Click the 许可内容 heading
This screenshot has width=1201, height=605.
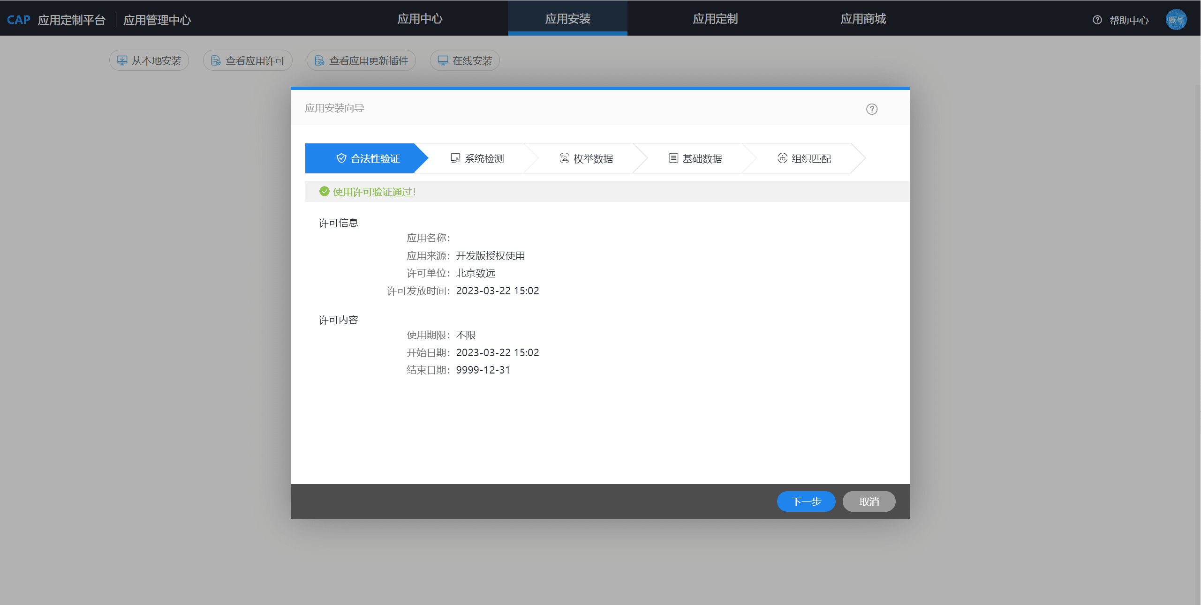pos(338,320)
